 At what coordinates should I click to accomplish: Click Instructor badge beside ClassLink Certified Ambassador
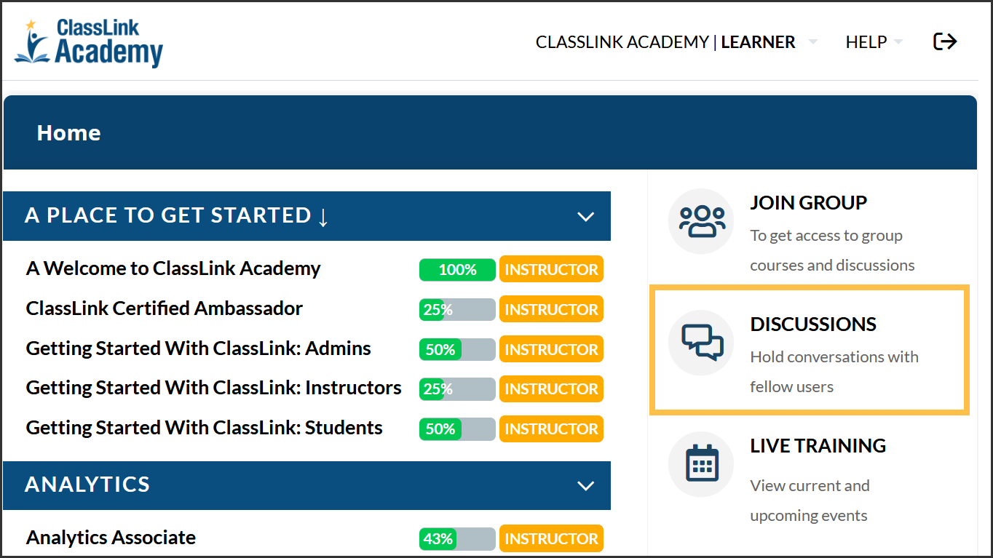[551, 310]
